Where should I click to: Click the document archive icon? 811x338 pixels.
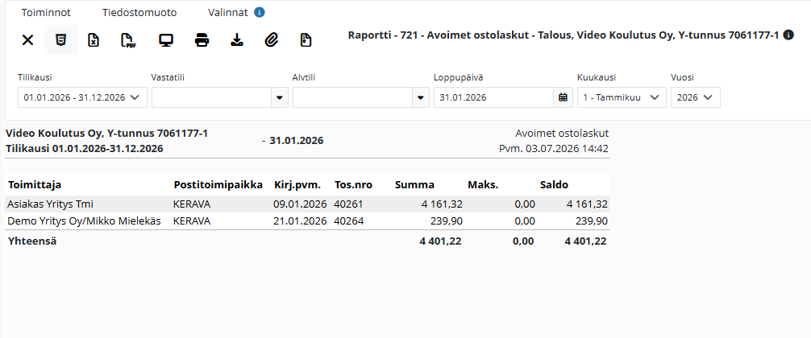pyautogui.click(x=306, y=40)
